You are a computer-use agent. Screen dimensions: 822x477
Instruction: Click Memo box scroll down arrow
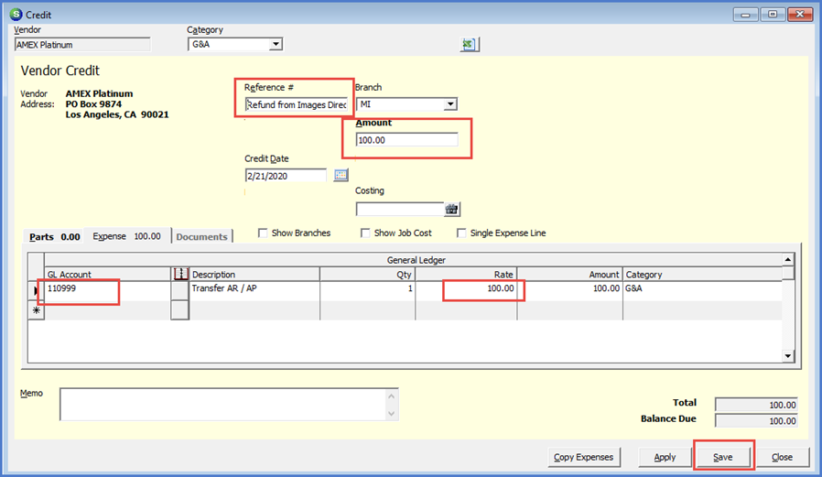(x=391, y=414)
